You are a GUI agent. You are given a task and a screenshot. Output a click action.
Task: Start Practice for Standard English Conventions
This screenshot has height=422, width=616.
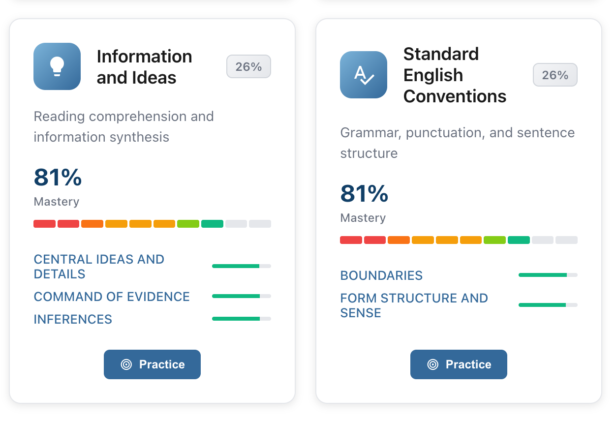click(459, 364)
